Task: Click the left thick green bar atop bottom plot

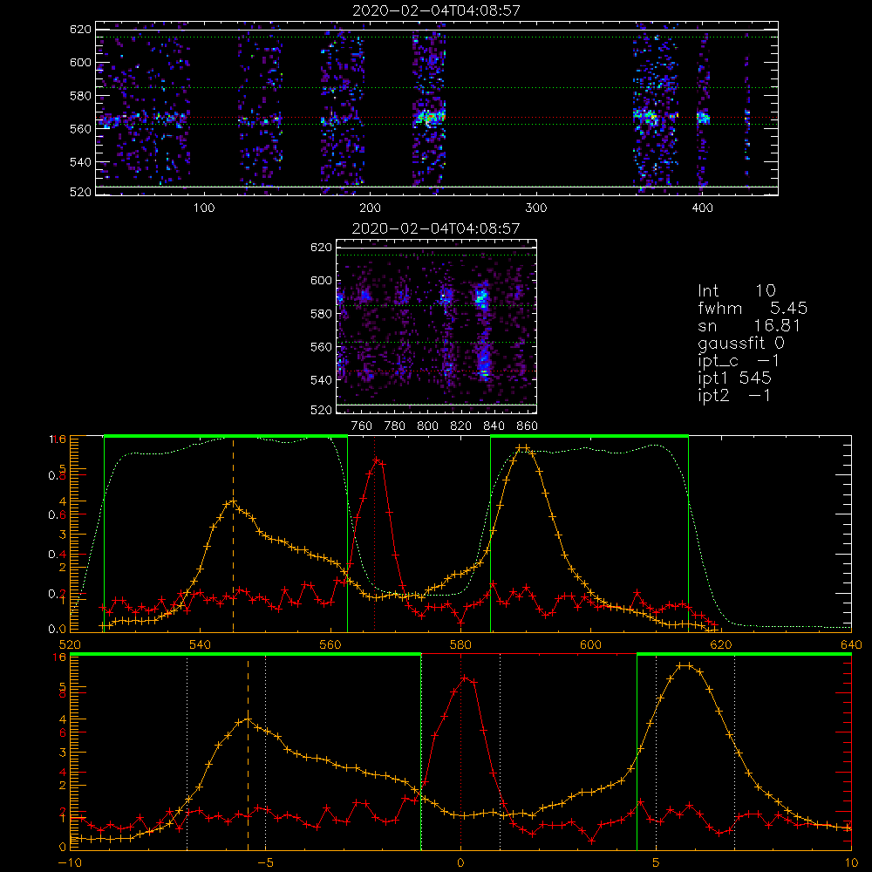Action: pos(245,655)
